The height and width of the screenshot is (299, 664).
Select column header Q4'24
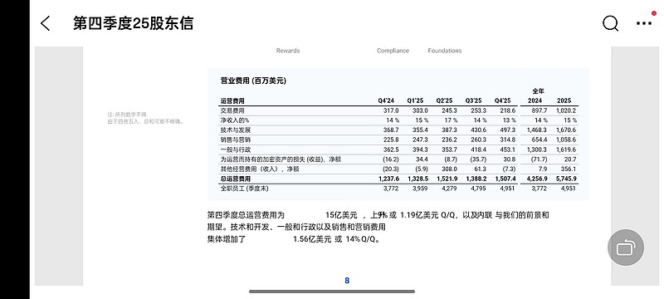tap(386, 100)
